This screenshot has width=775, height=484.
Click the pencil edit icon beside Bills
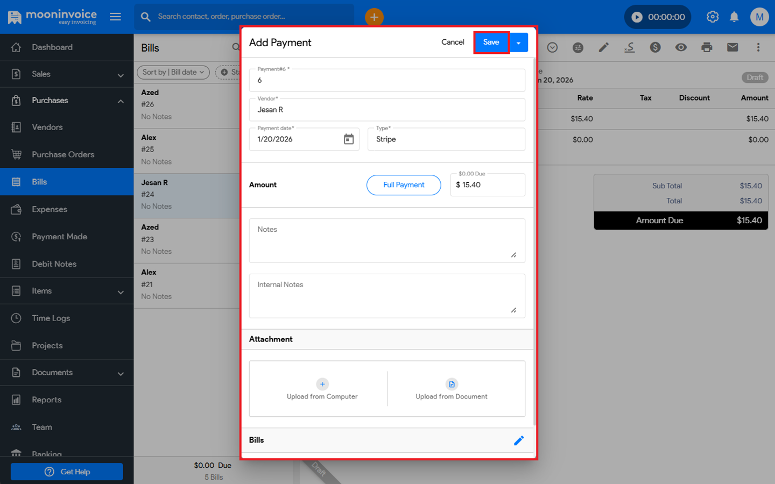518,440
